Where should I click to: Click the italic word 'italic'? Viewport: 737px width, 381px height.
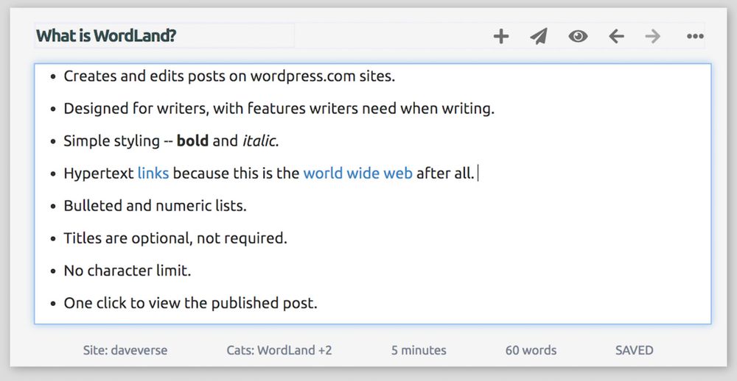pyautogui.click(x=259, y=140)
